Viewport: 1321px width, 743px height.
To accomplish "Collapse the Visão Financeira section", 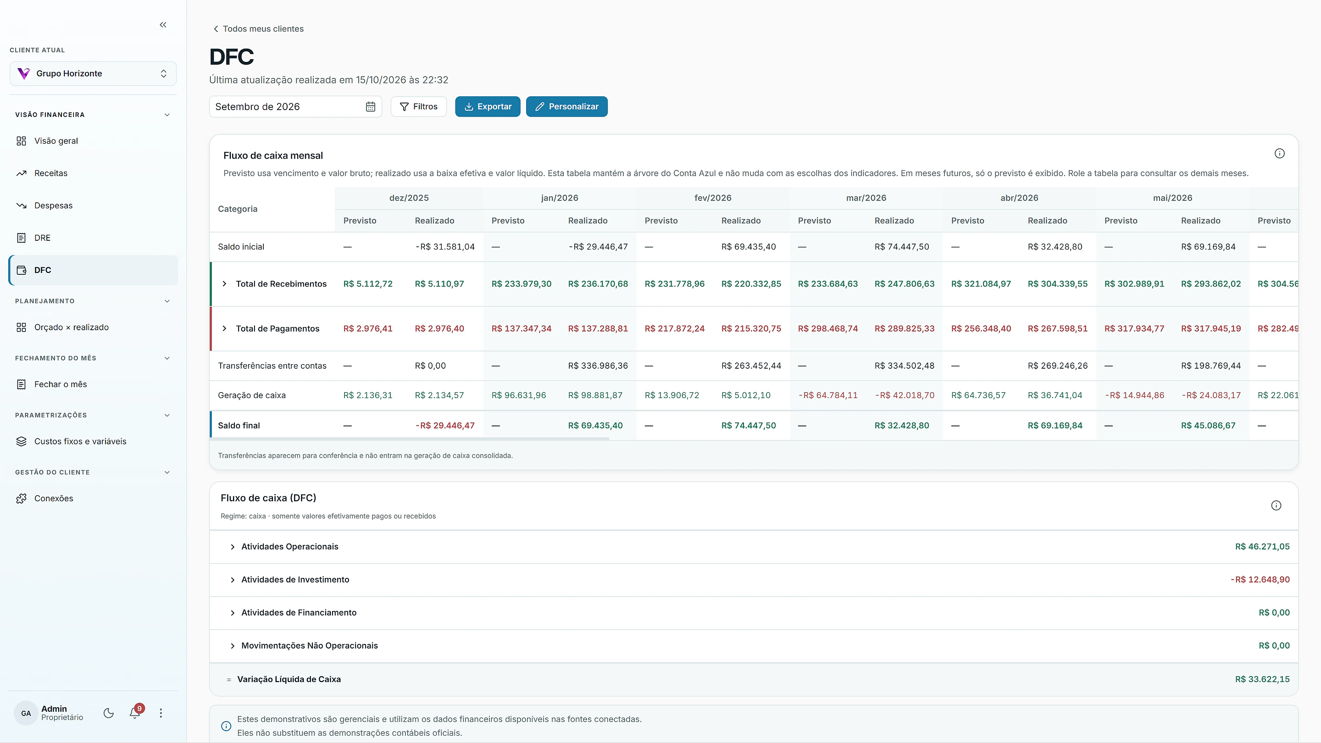I will coord(167,115).
